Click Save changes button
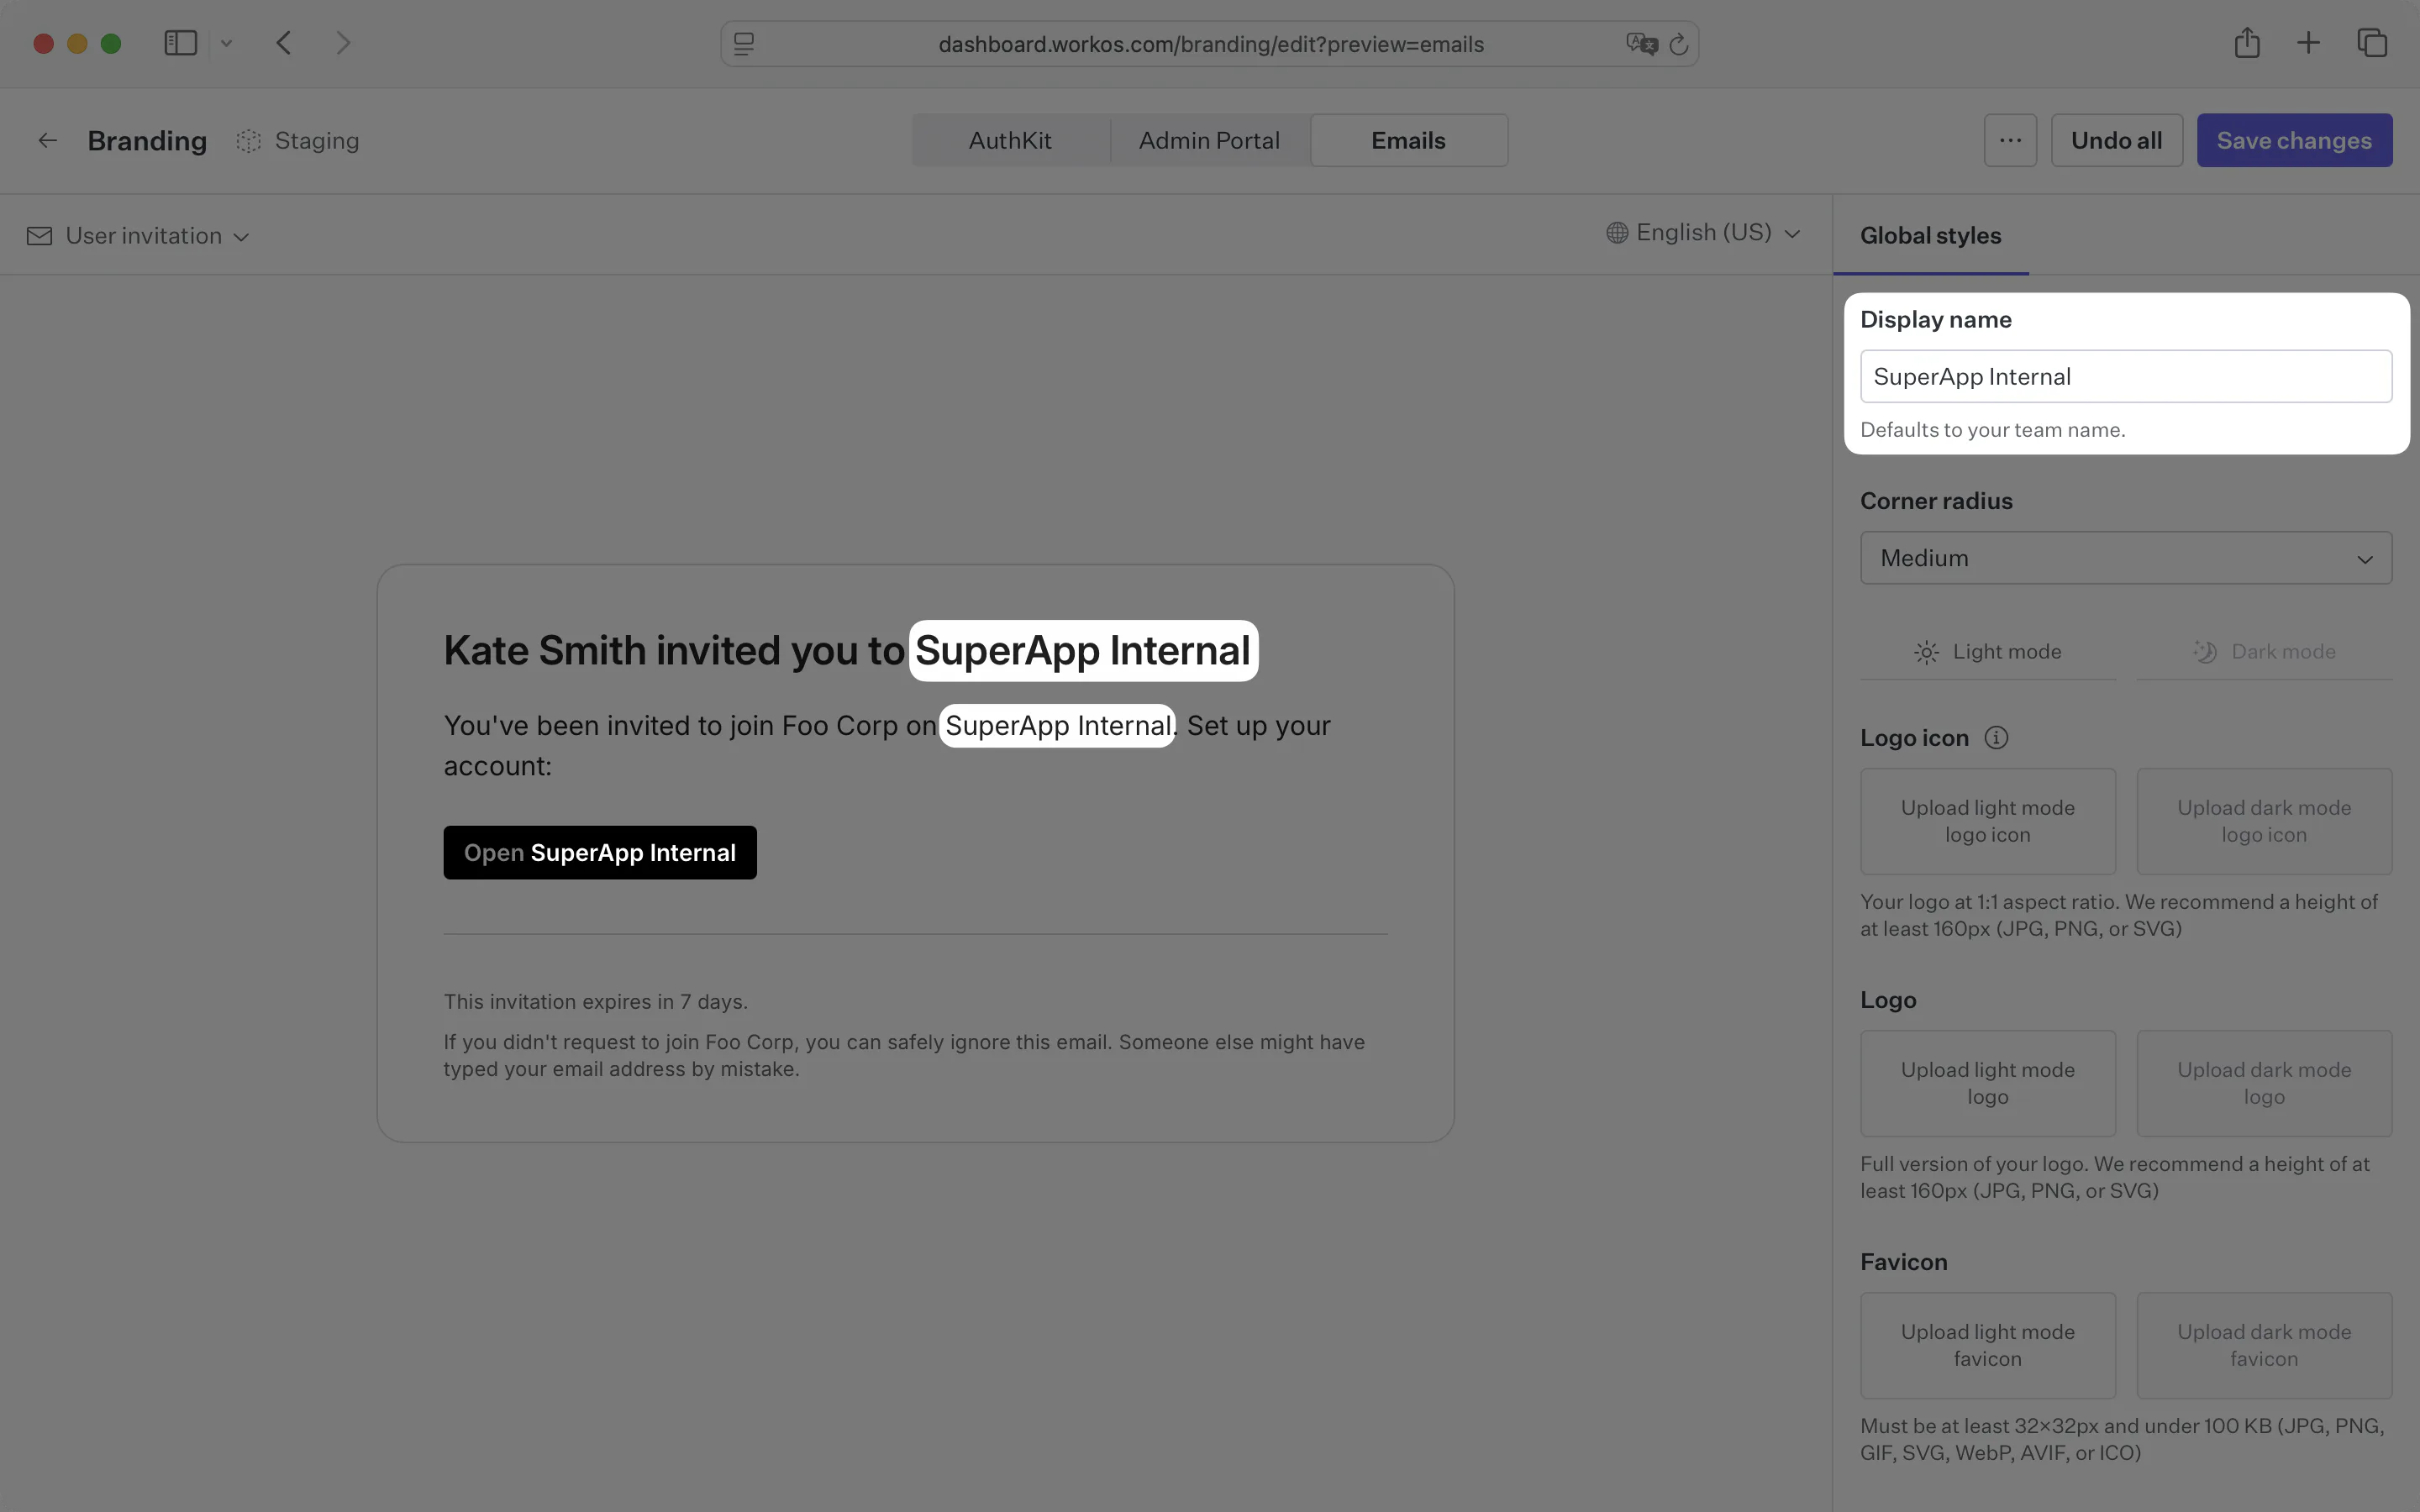2420x1512 pixels. pos(2294,140)
